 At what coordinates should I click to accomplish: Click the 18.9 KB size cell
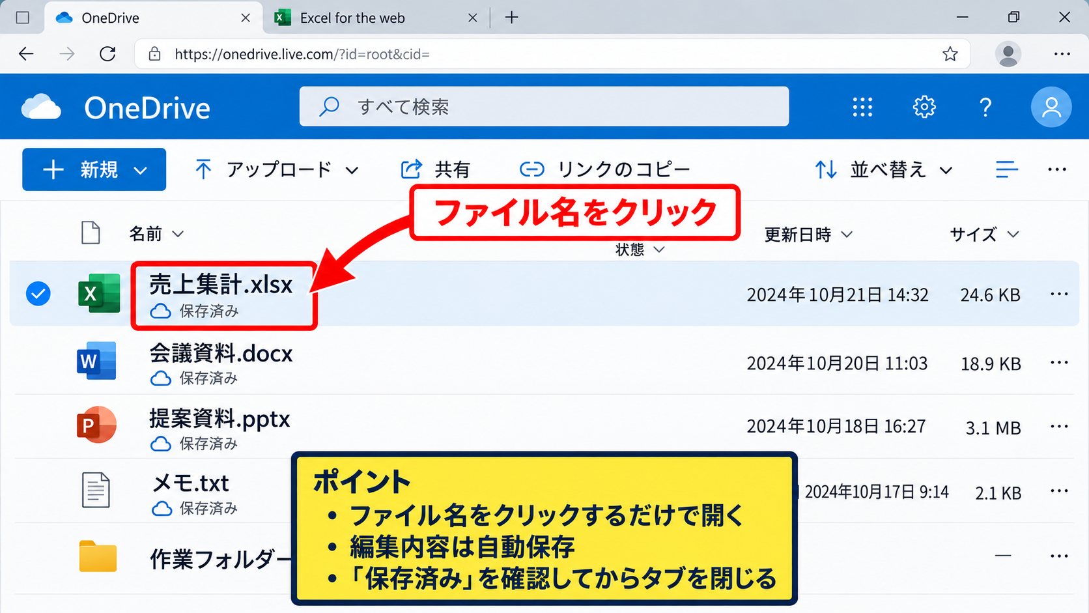[991, 364]
